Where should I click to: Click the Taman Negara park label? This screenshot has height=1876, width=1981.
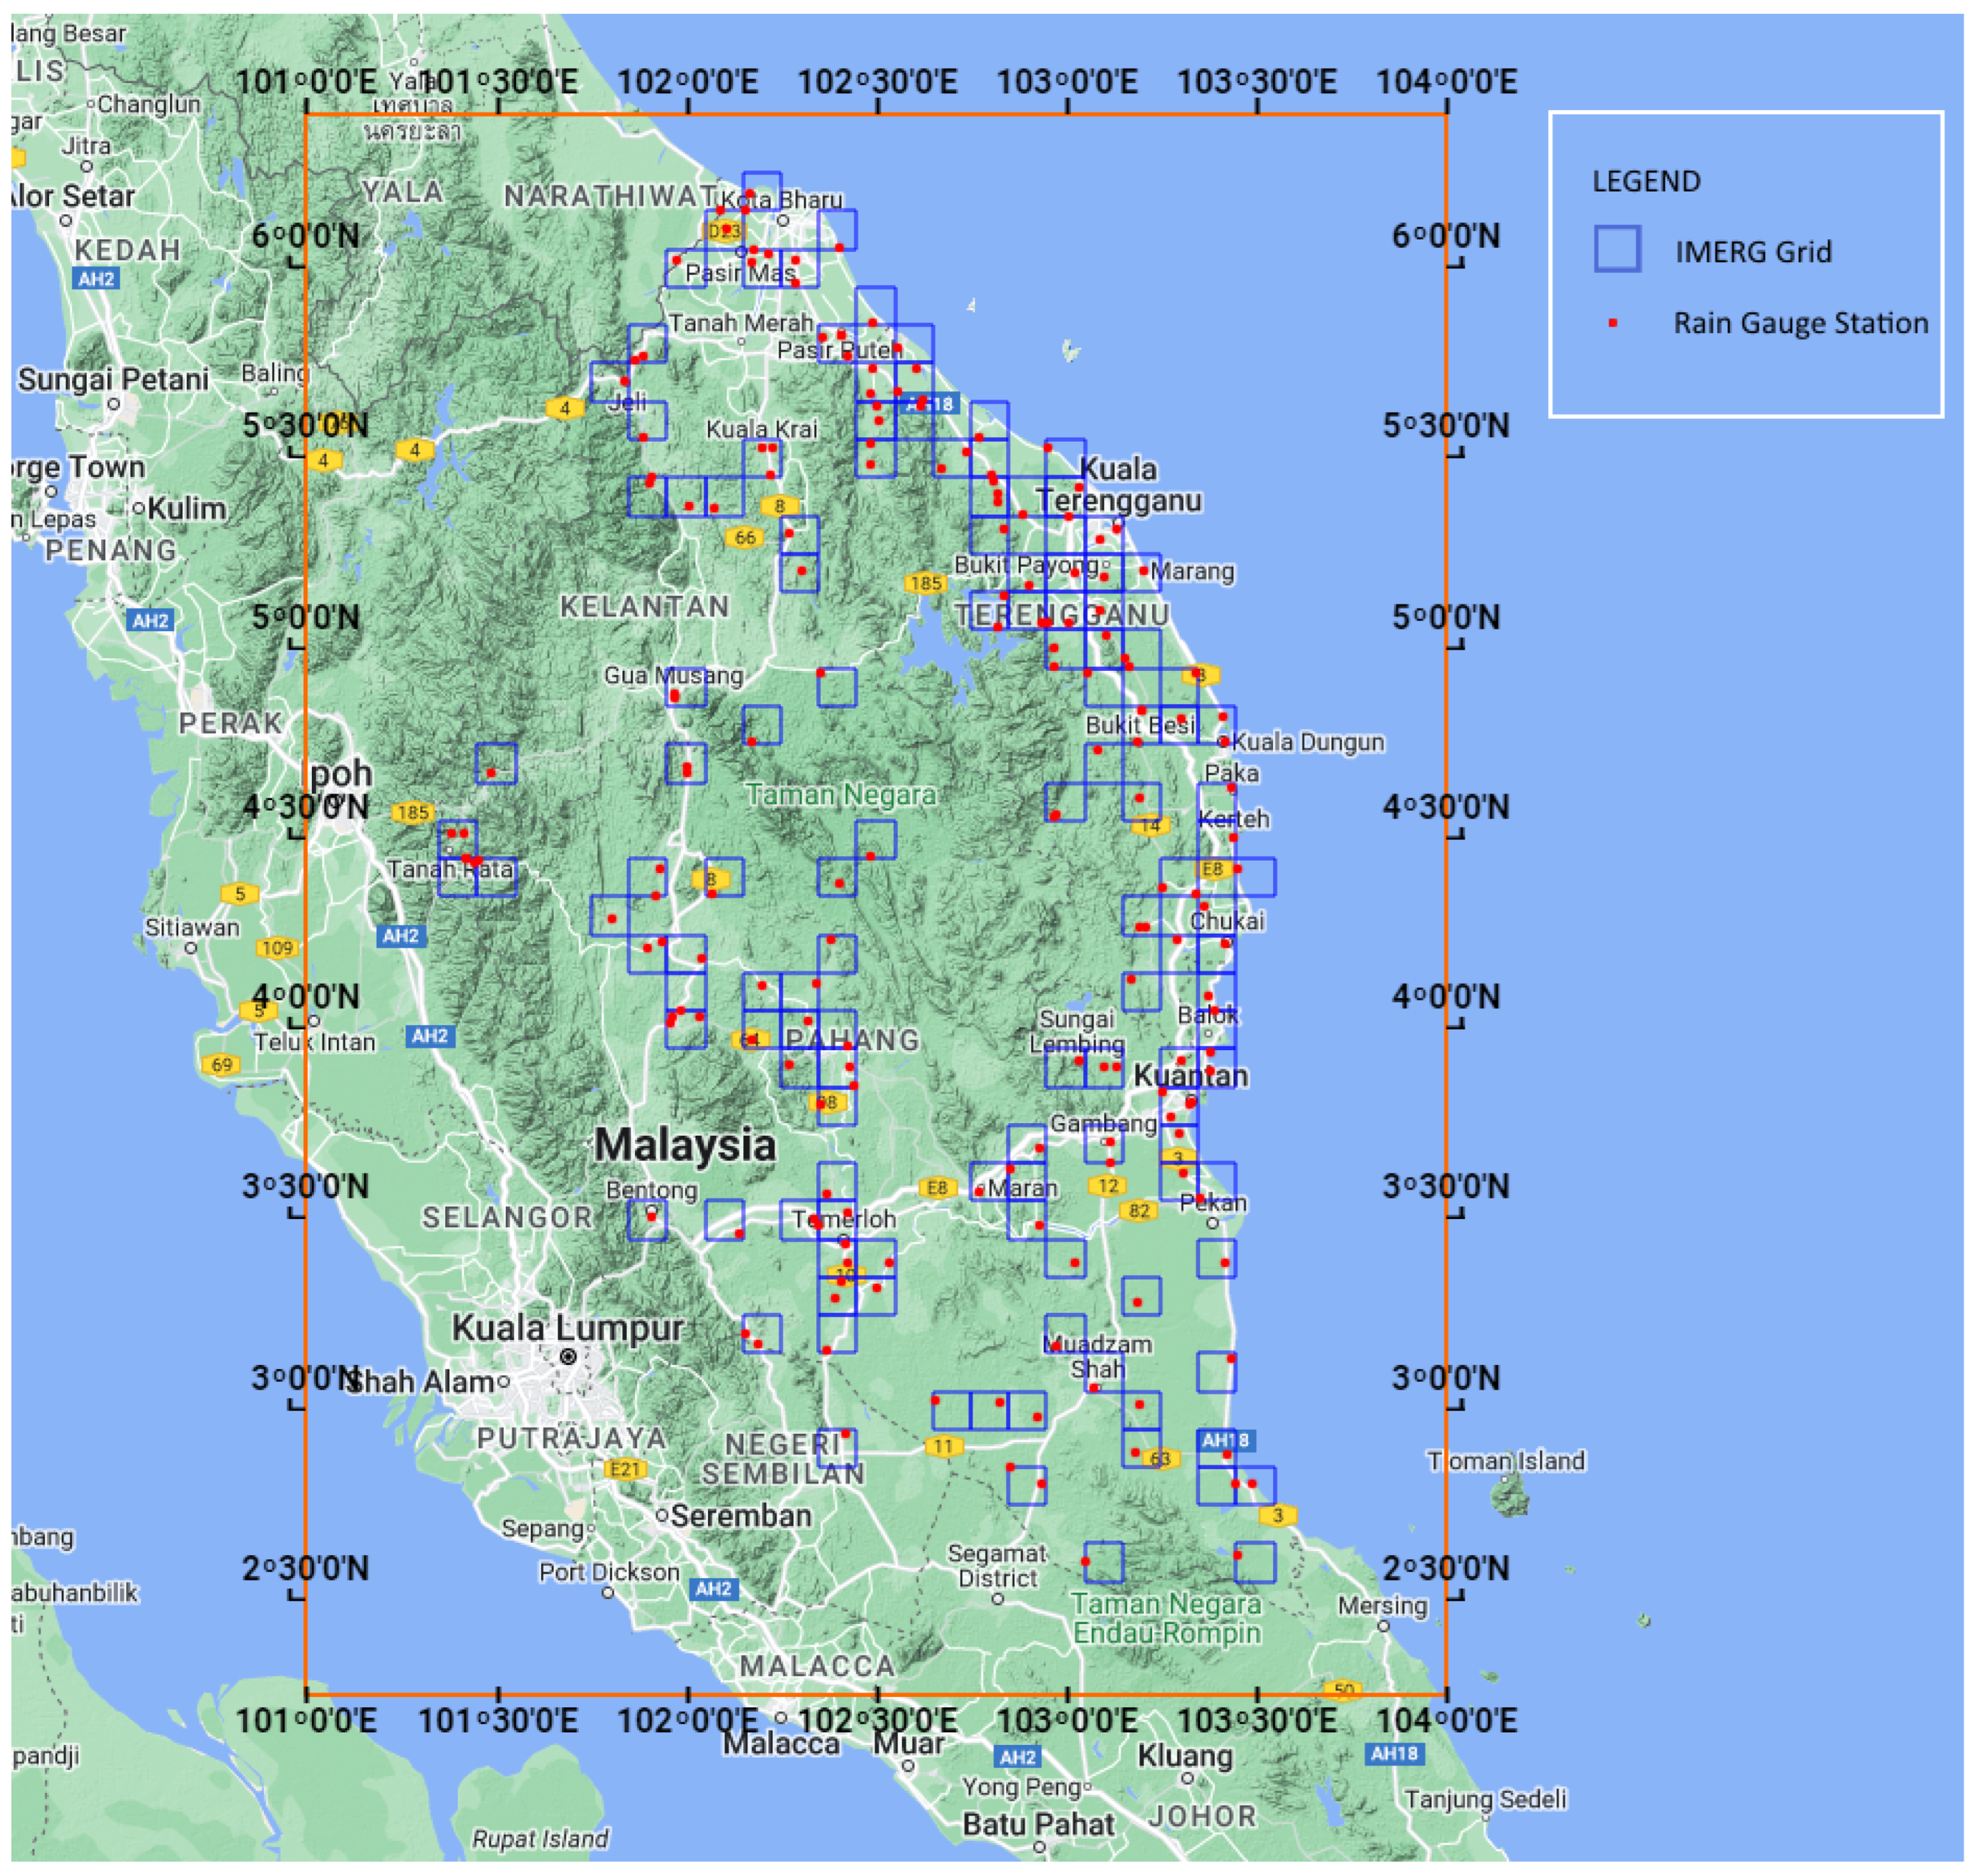click(x=841, y=795)
